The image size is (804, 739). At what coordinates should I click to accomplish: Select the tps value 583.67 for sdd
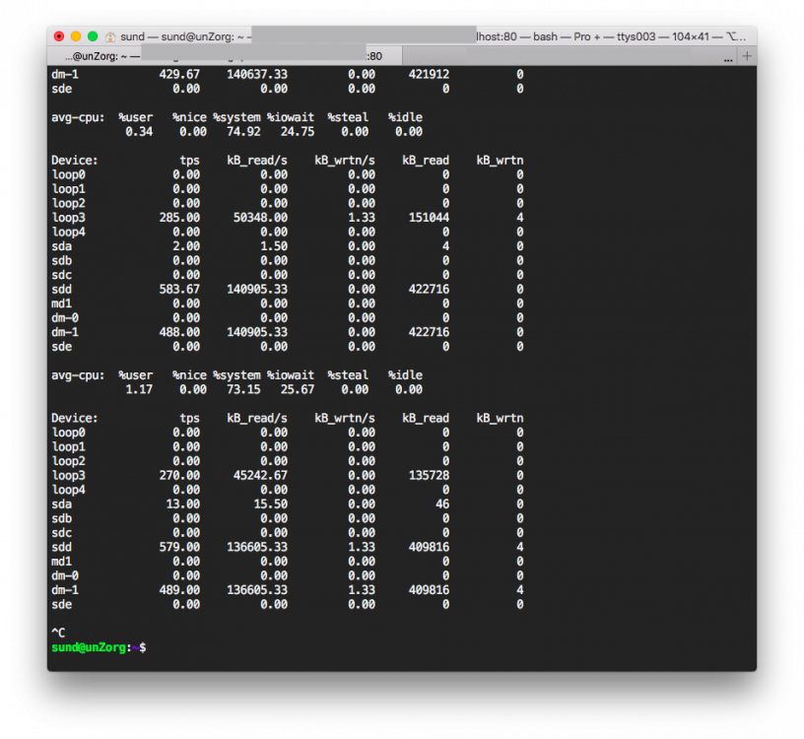point(179,290)
